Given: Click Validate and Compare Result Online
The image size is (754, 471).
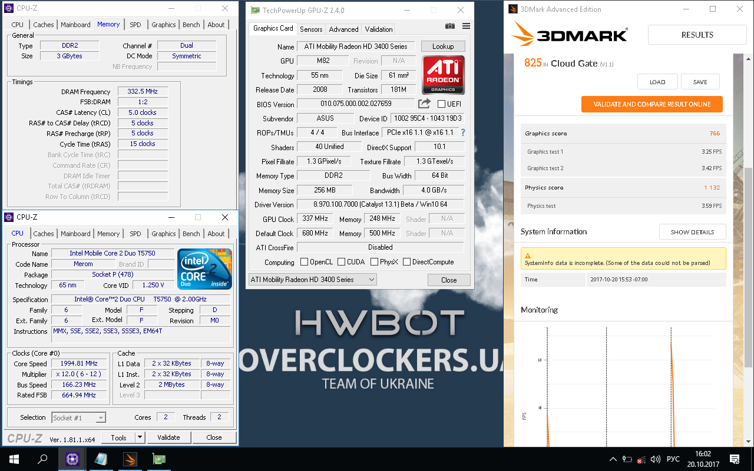Looking at the screenshot, I should (652, 104).
